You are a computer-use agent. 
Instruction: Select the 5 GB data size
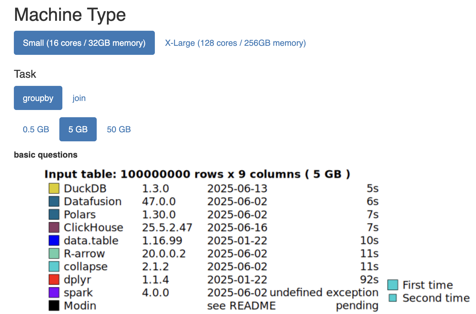pos(78,129)
